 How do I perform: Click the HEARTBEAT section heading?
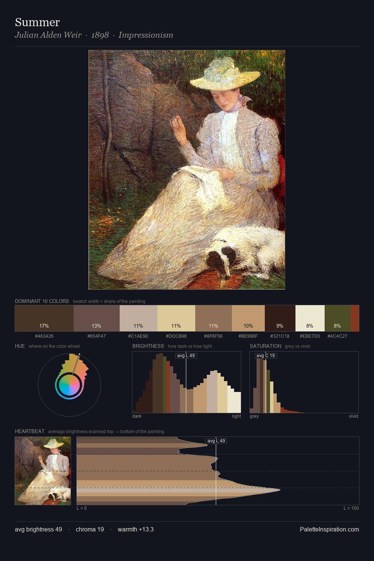pyautogui.click(x=30, y=431)
